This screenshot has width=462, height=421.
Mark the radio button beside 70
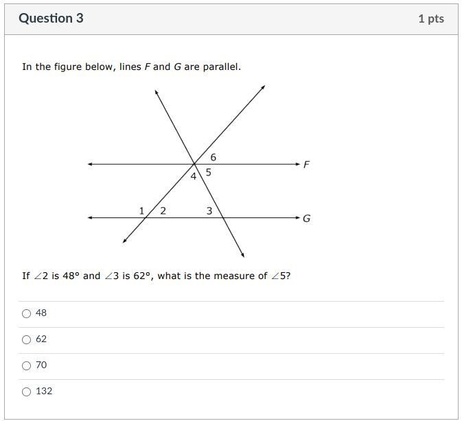pyautogui.click(x=26, y=365)
